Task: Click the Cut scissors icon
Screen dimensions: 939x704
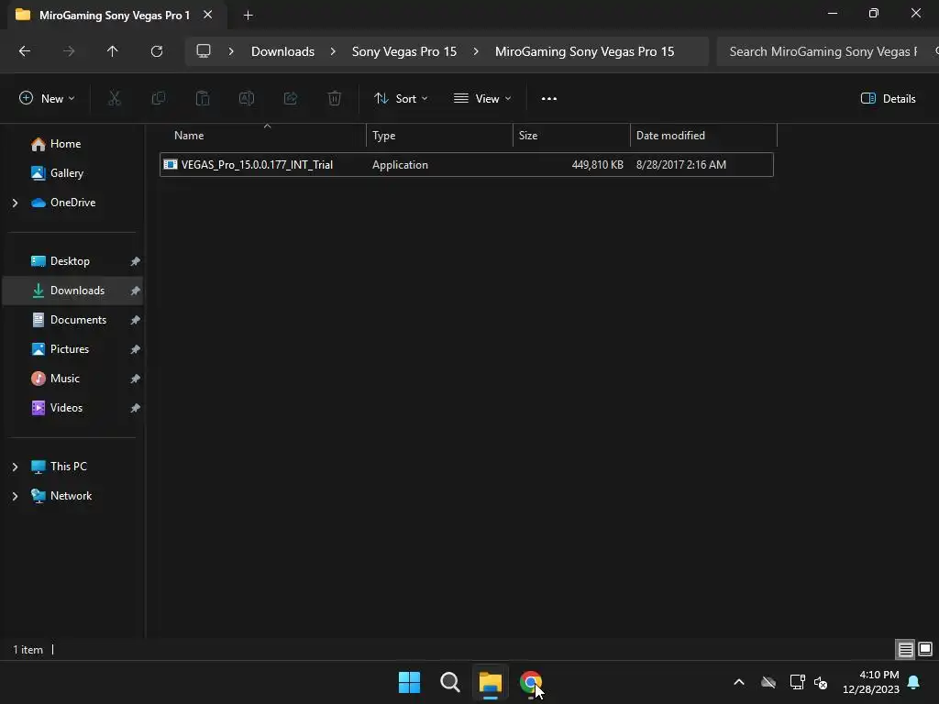Action: [x=115, y=98]
